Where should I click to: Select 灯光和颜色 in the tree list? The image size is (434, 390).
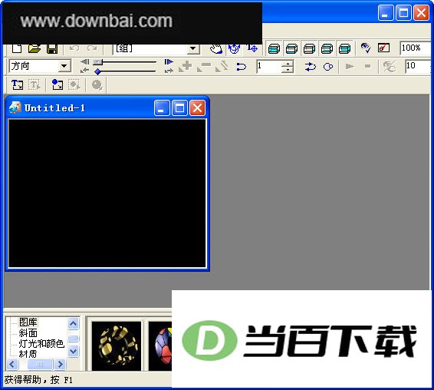[x=41, y=343]
